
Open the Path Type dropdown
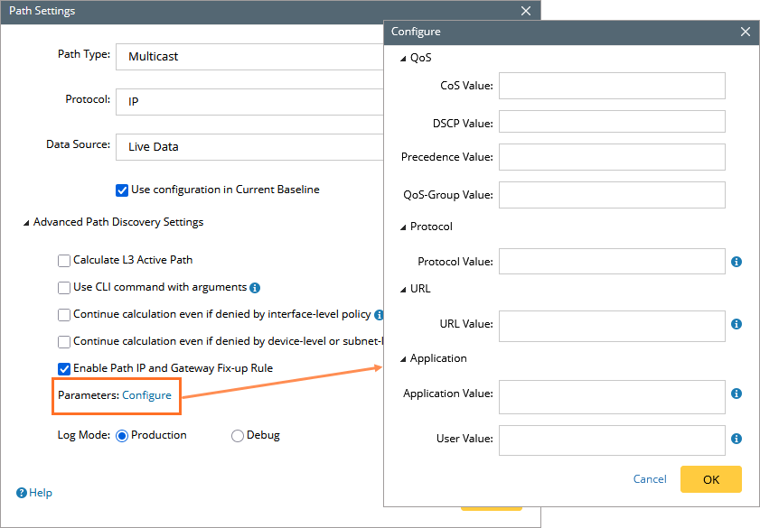(x=249, y=57)
